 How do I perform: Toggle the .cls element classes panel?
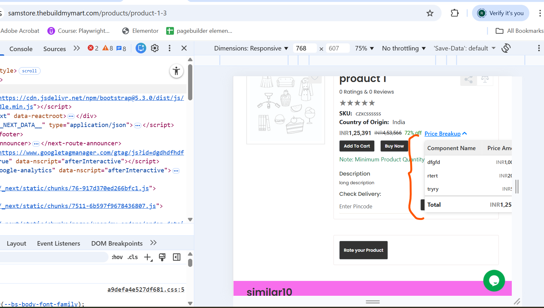(x=132, y=257)
